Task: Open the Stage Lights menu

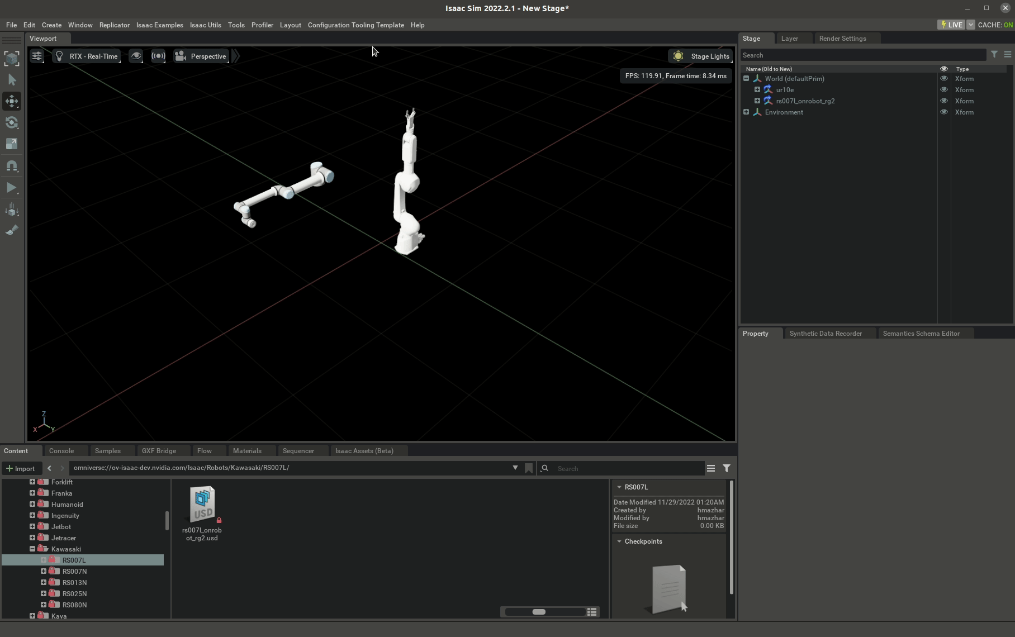Action: (x=701, y=56)
